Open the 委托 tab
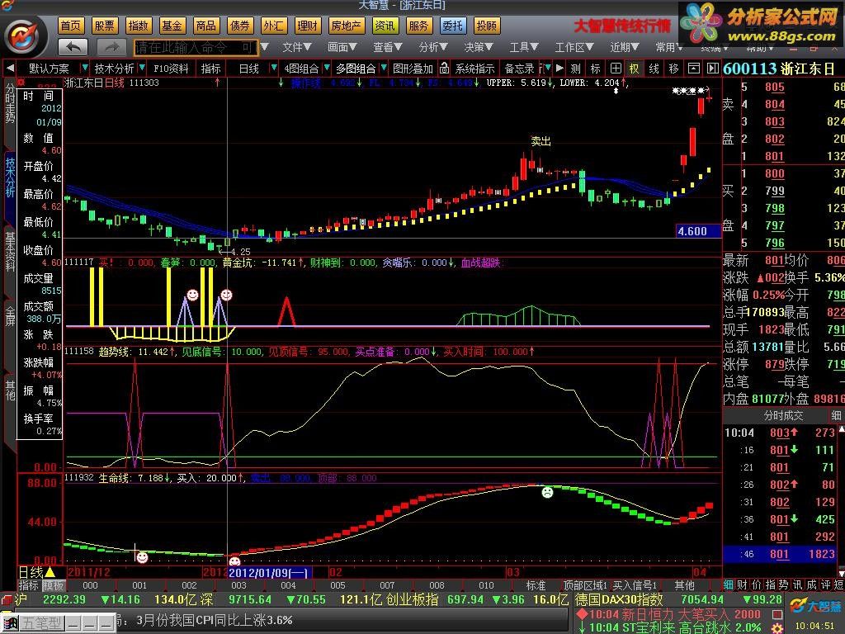 click(452, 26)
